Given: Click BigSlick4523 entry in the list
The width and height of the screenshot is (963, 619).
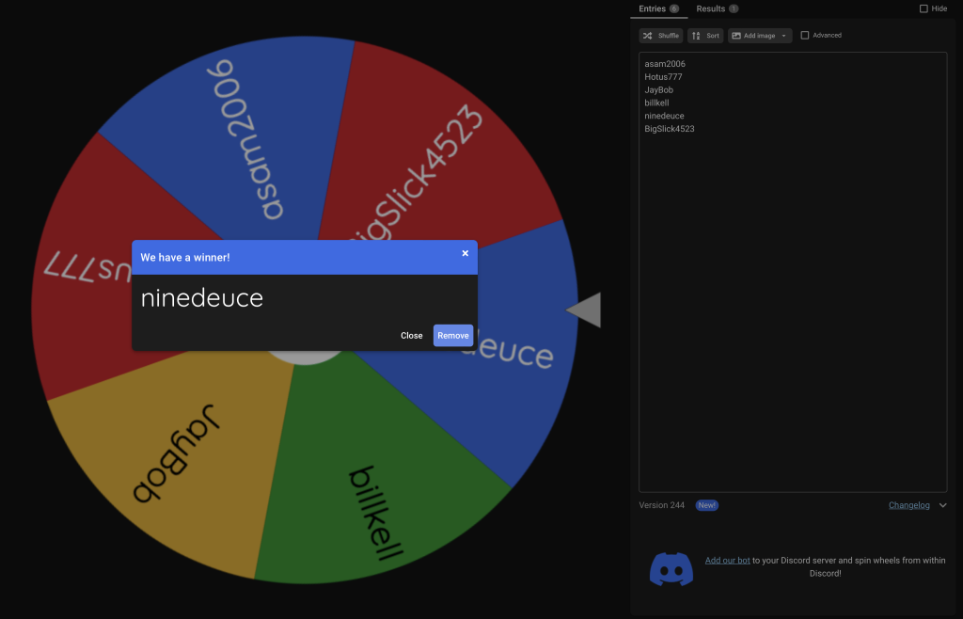Looking at the screenshot, I should coord(670,128).
